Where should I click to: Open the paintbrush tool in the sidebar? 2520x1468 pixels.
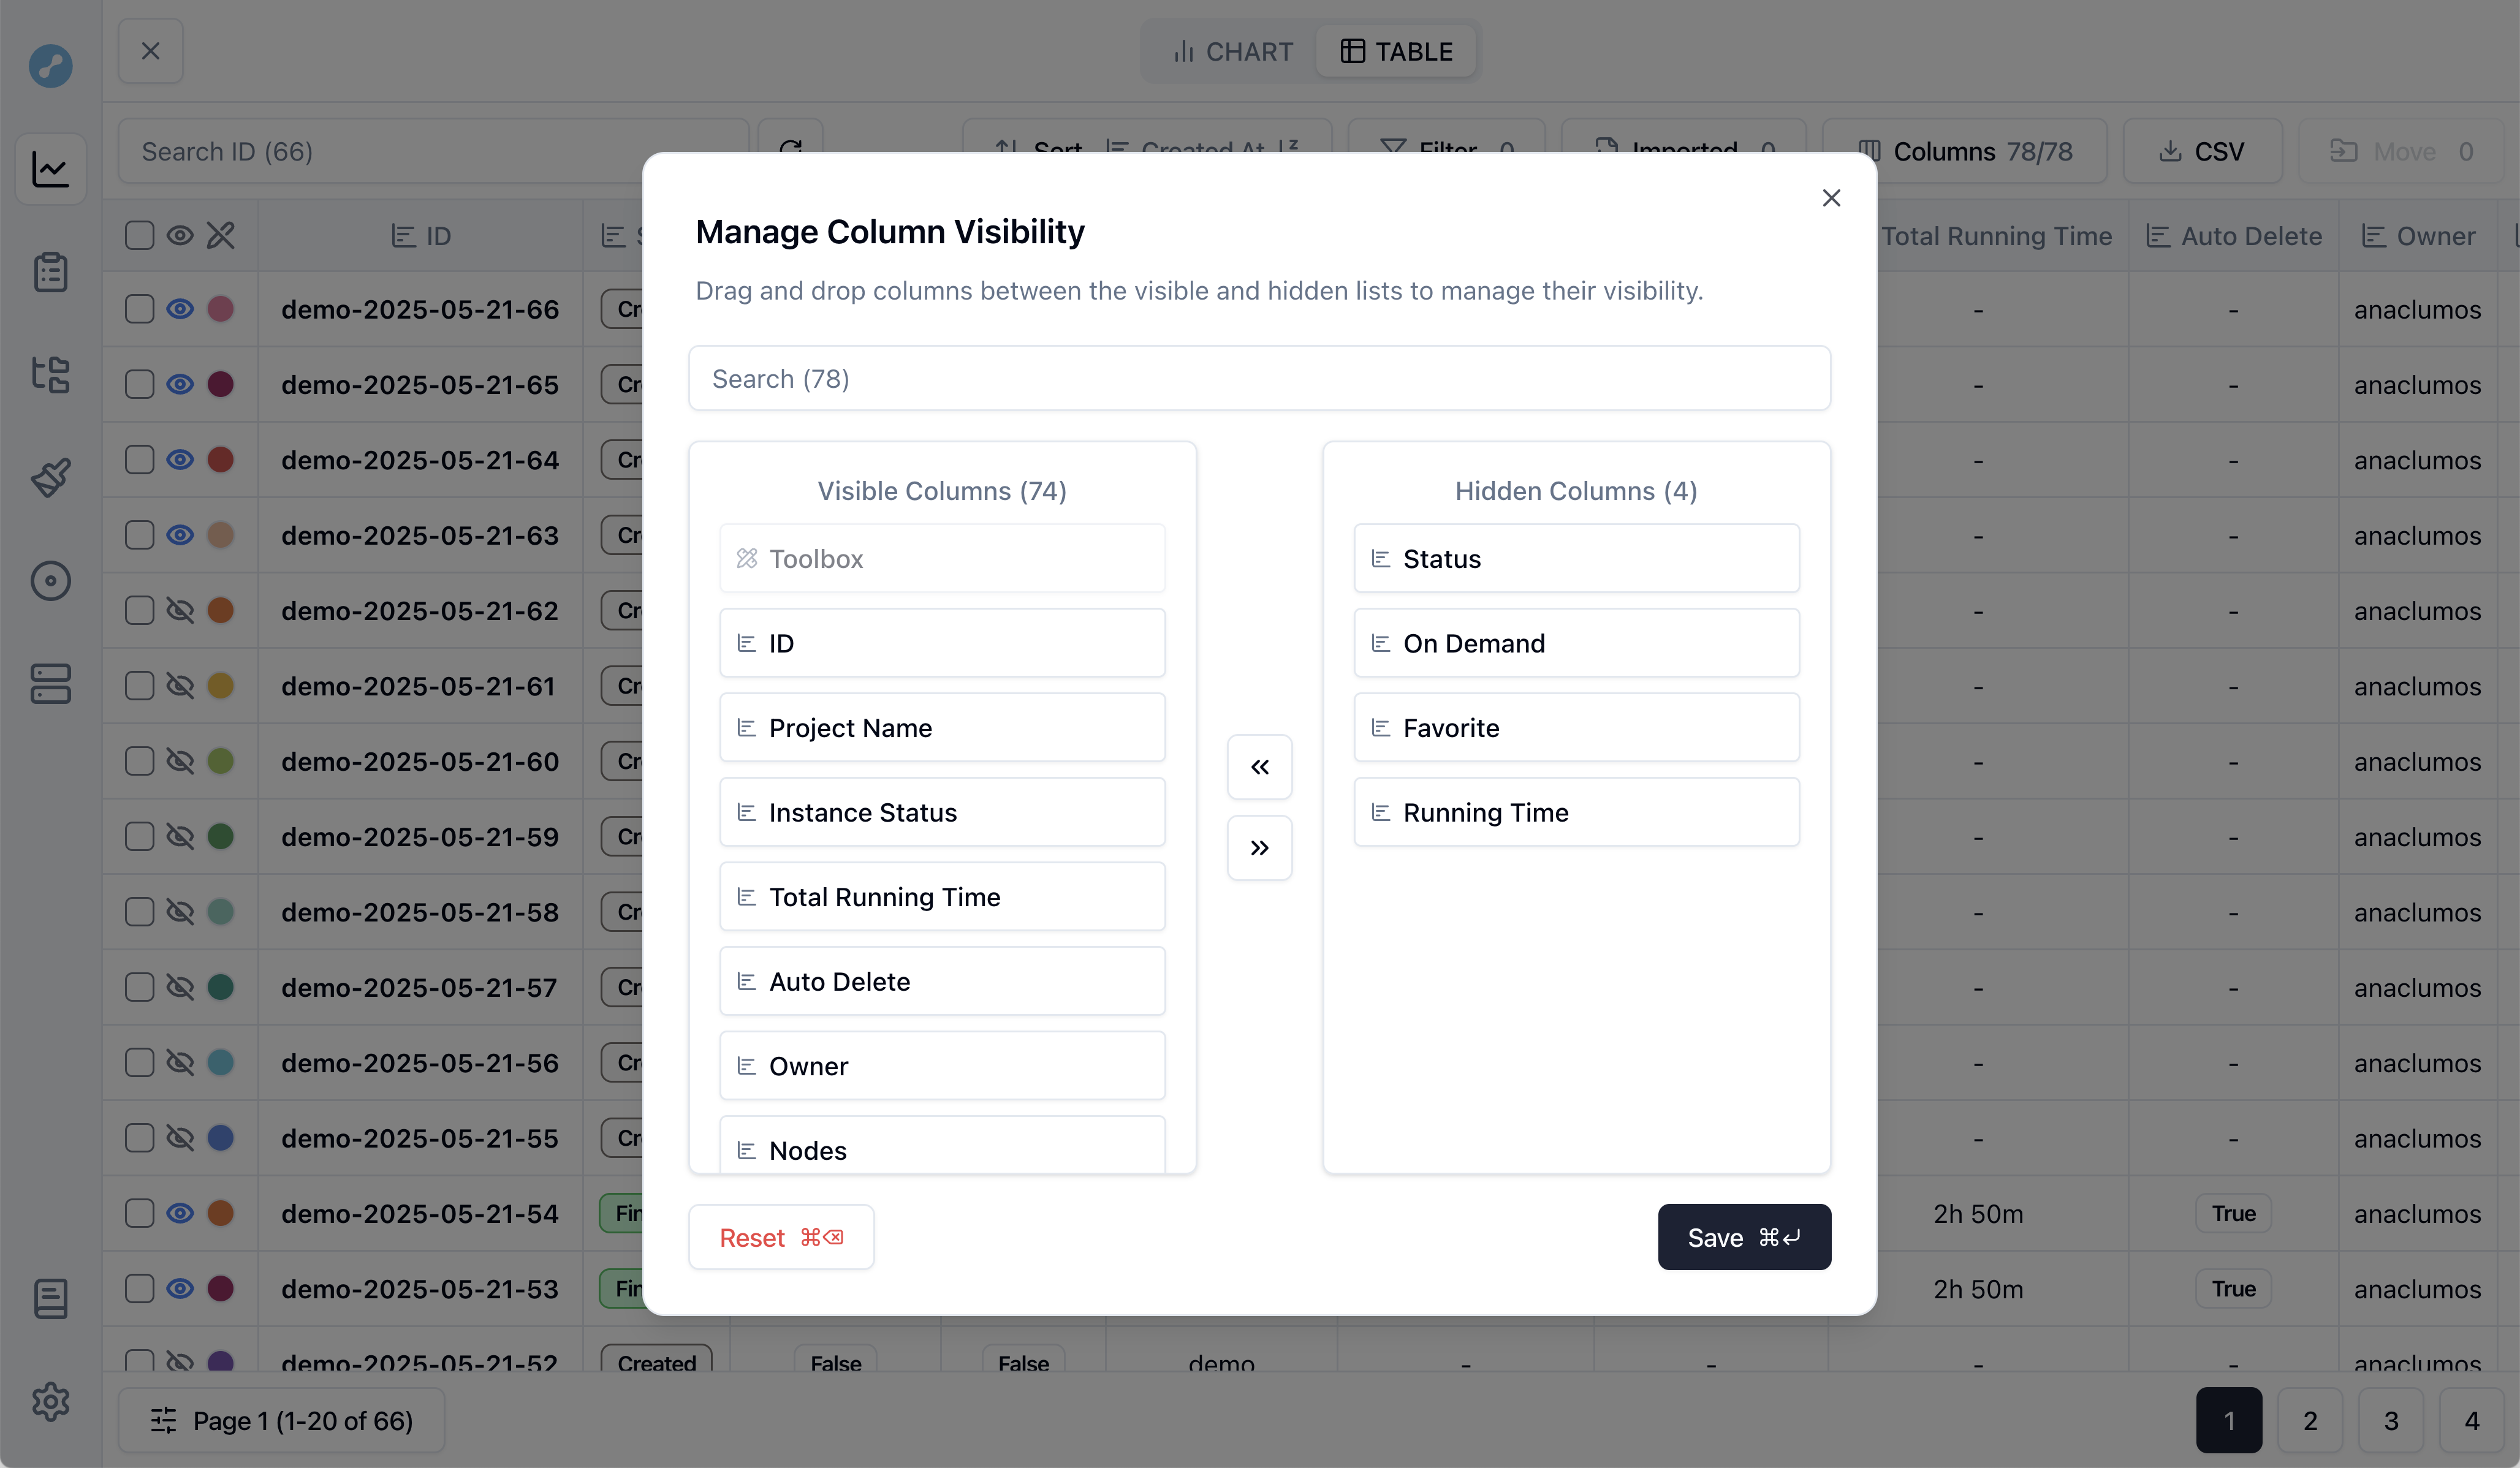(x=50, y=477)
